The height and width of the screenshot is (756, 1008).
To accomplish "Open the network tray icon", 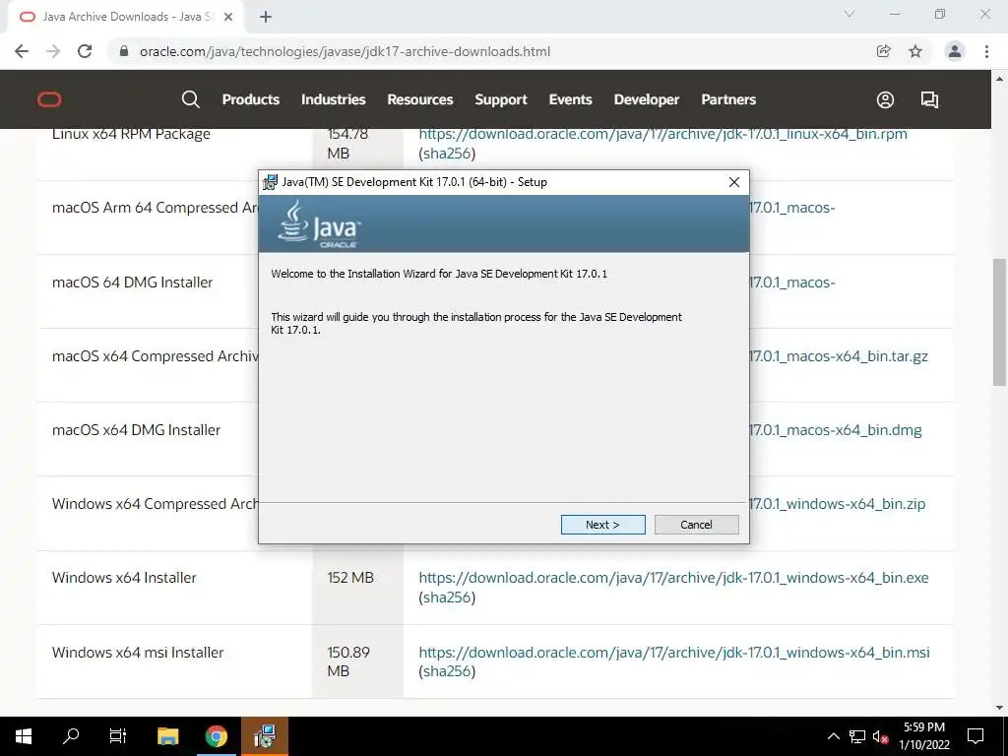I will pos(857,736).
